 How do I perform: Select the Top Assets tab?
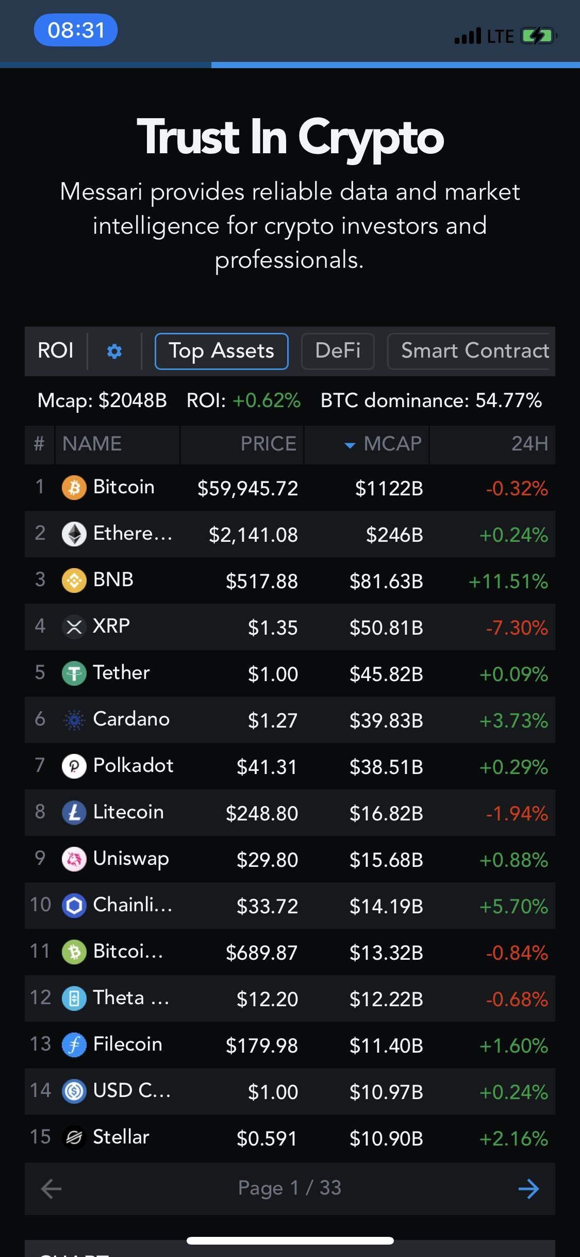(221, 351)
